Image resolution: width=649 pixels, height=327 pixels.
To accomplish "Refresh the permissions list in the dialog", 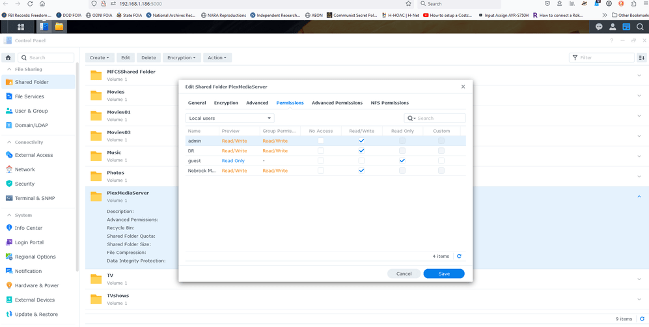I will click(x=459, y=256).
